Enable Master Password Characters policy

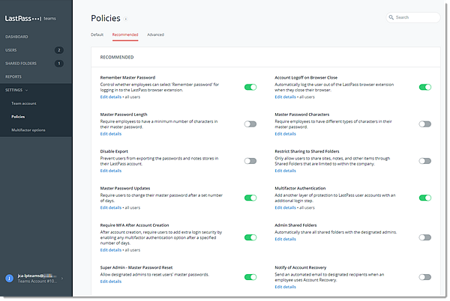425,124
